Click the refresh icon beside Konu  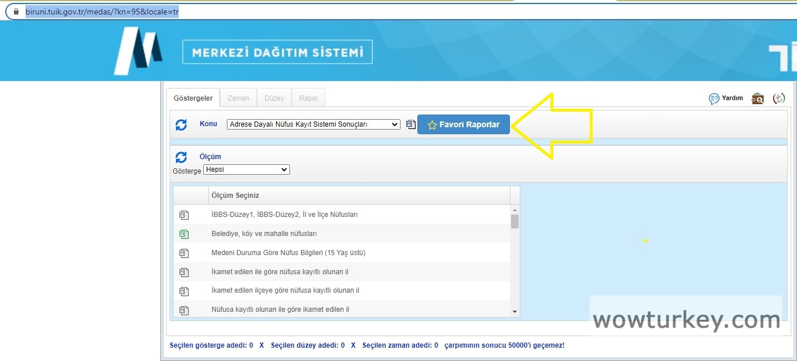[x=181, y=124]
